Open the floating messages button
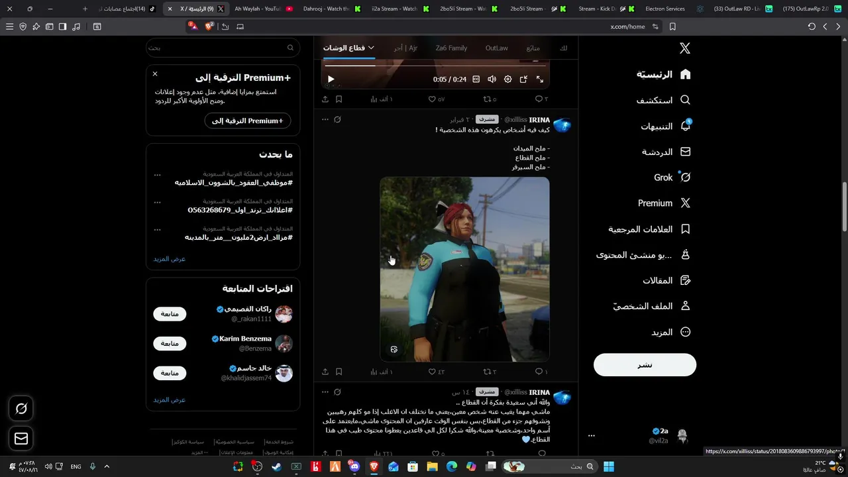This screenshot has height=477, width=848. tap(21, 439)
